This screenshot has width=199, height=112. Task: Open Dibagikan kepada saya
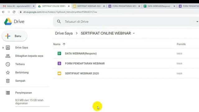point(29,56)
